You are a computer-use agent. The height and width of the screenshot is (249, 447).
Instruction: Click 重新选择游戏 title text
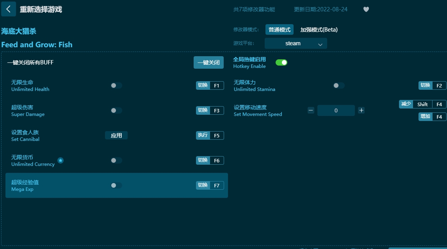(x=41, y=9)
